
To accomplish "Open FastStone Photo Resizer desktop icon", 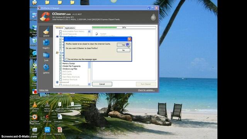I will pyautogui.click(x=35, y=94).
